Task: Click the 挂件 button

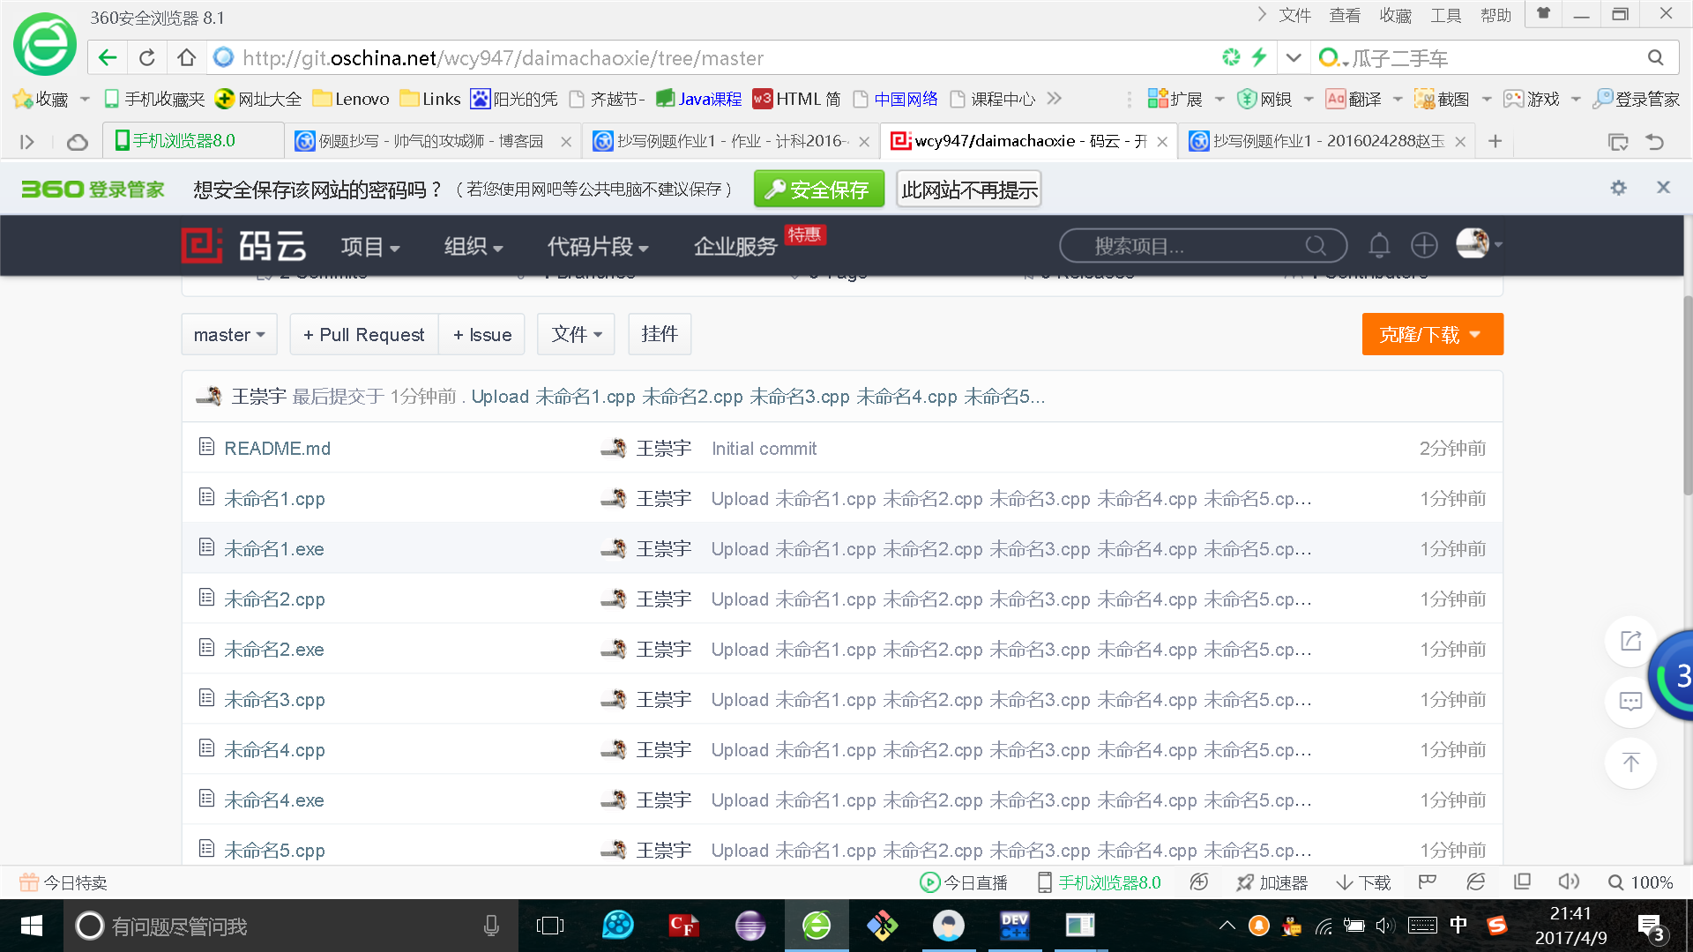Action: [x=660, y=334]
